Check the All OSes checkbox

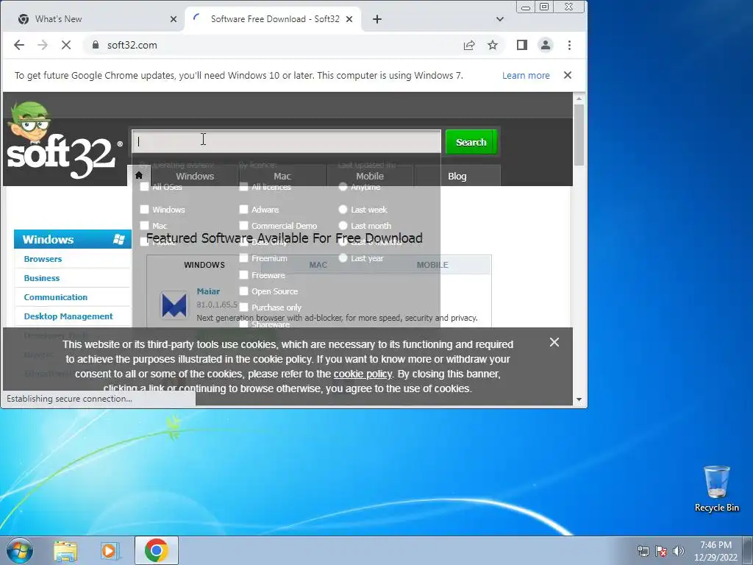(x=145, y=187)
